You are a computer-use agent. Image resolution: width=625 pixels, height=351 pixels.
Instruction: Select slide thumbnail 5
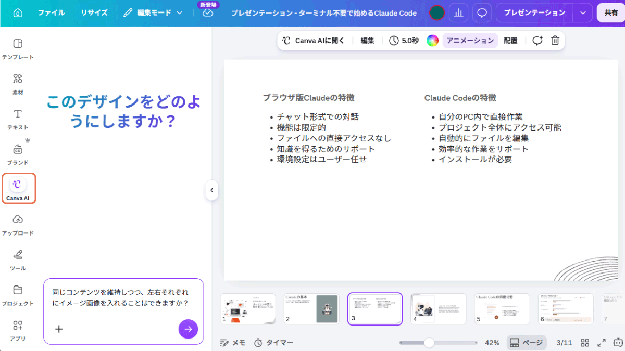502,309
